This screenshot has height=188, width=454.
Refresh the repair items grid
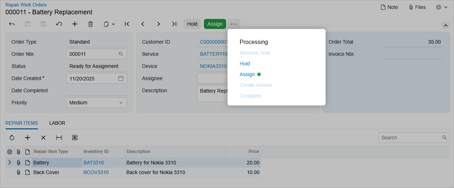12,138
